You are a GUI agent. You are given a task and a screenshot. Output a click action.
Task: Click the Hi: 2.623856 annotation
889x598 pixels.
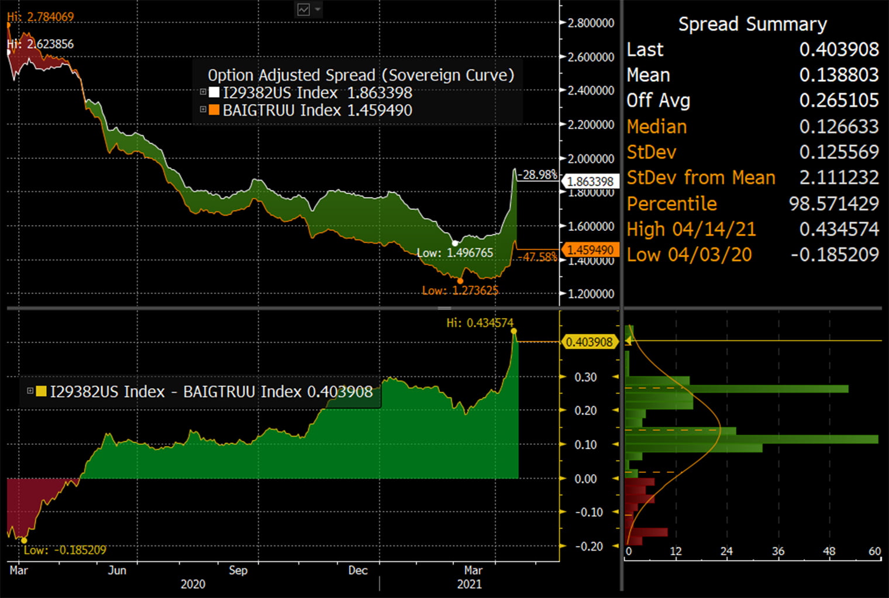click(41, 44)
